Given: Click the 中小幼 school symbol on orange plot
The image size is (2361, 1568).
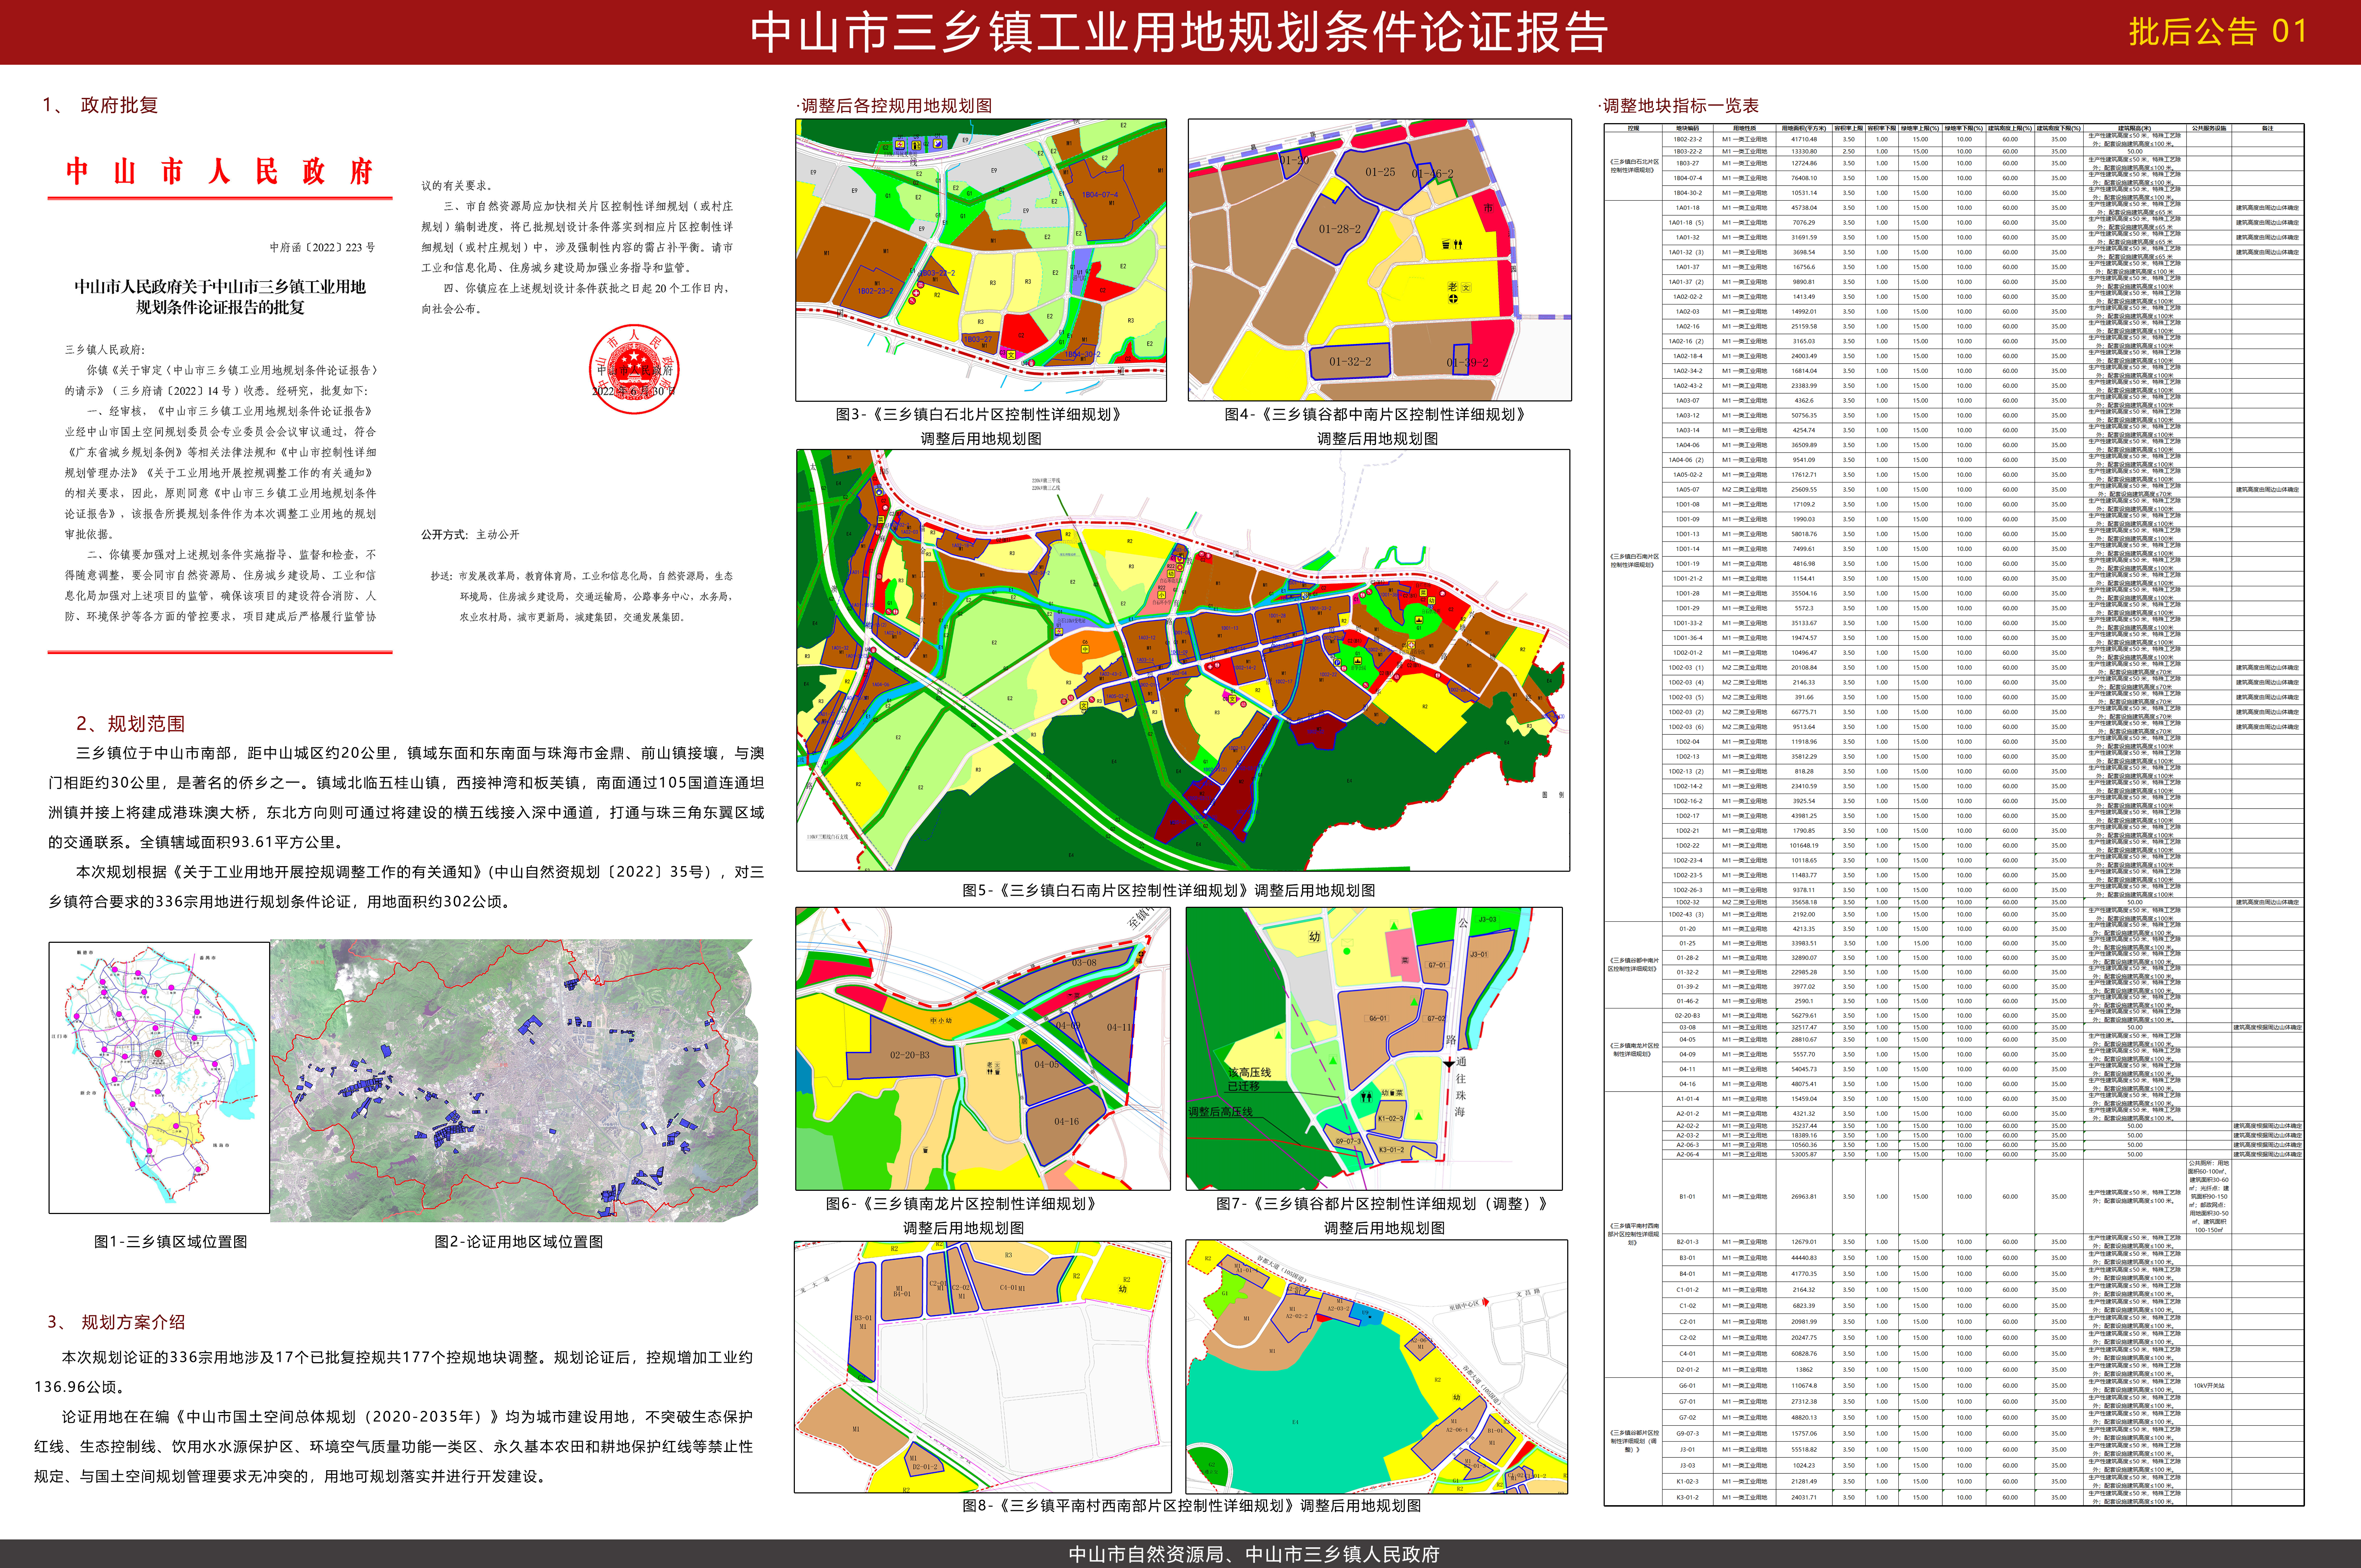Looking at the screenshot, I should (941, 1021).
